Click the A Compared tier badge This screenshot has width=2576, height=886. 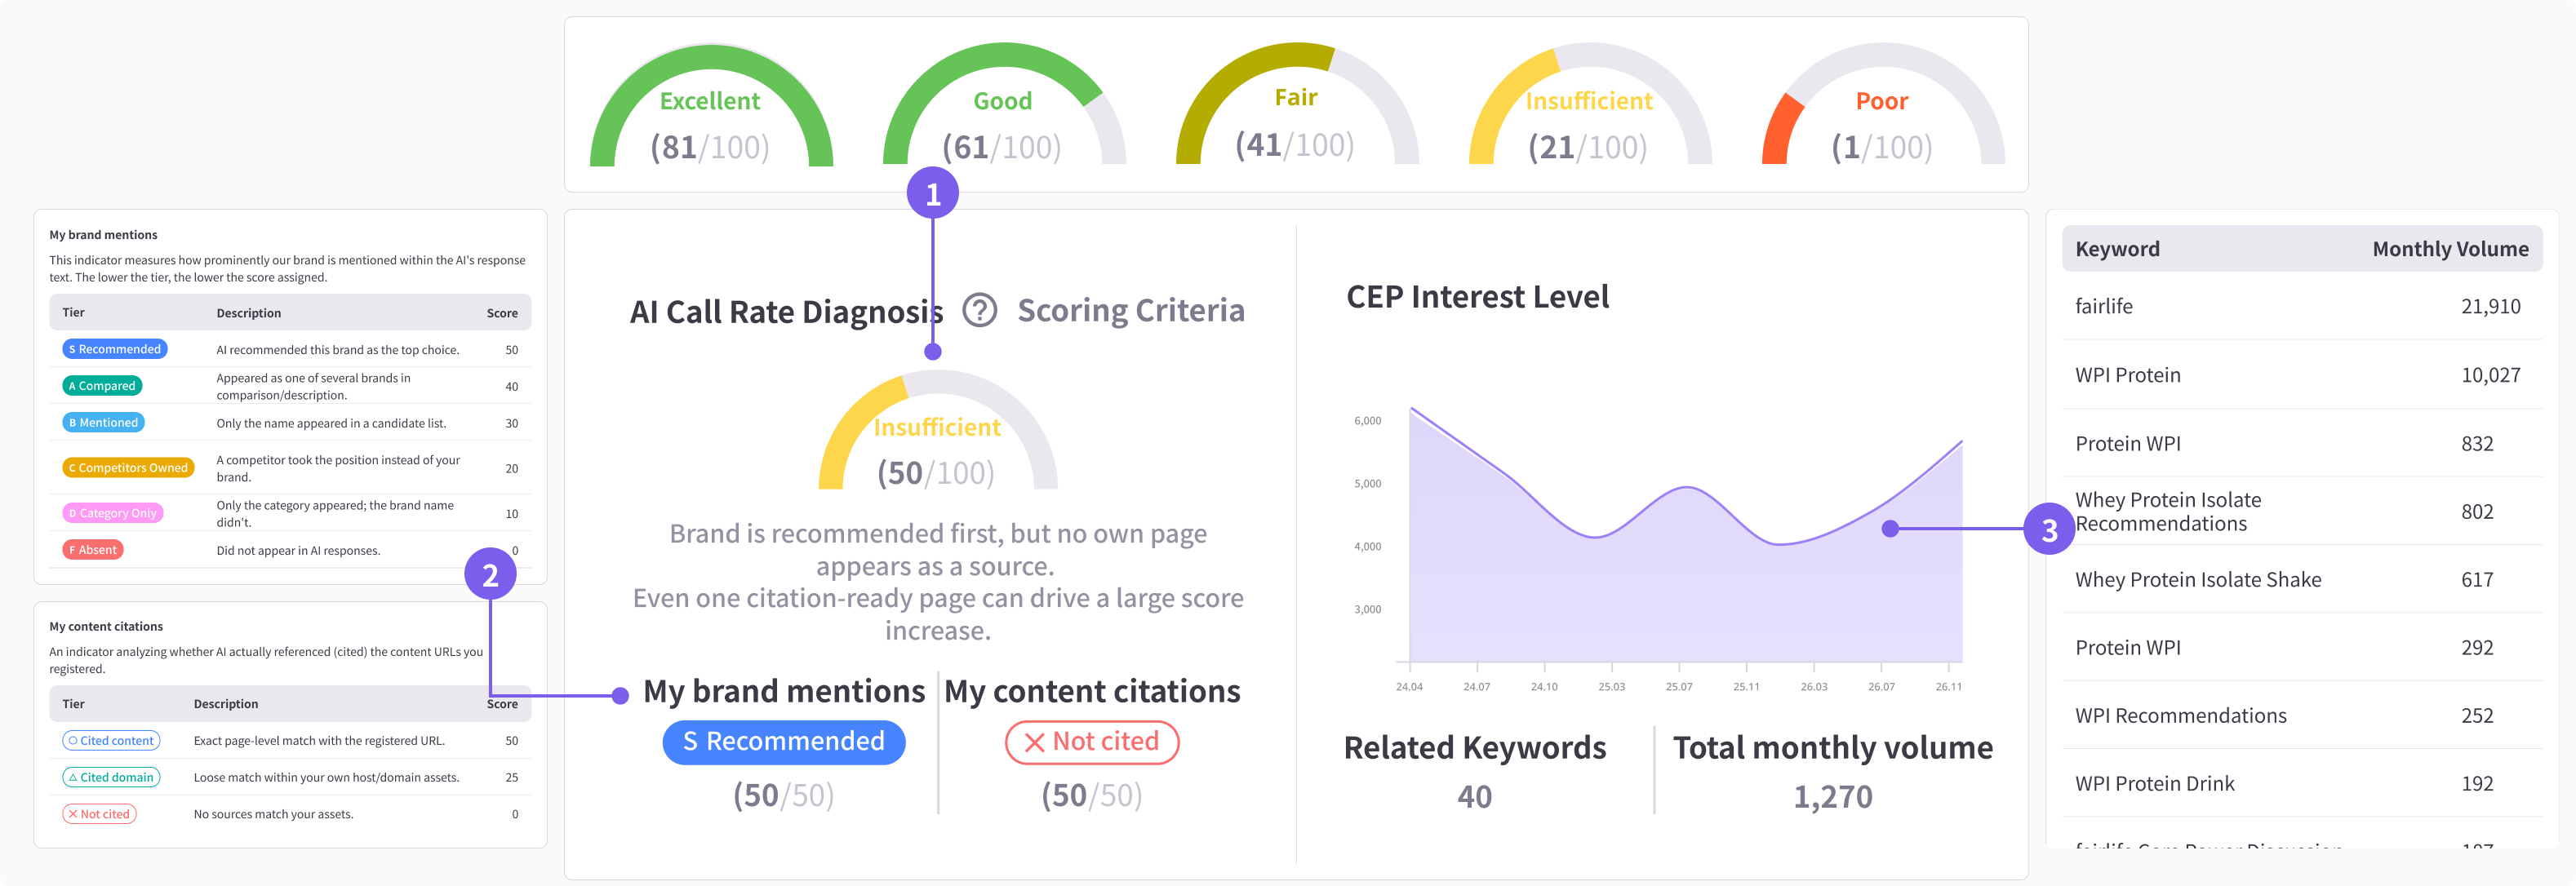(x=102, y=386)
